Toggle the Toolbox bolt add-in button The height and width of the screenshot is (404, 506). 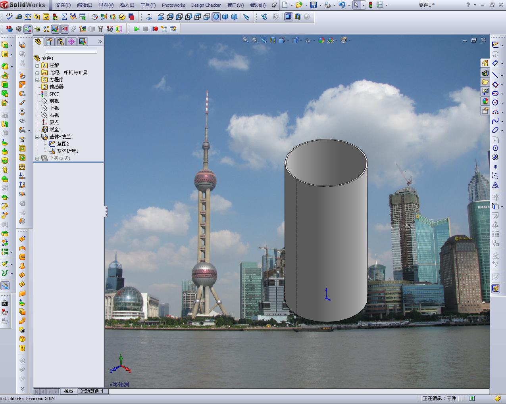coord(101,29)
